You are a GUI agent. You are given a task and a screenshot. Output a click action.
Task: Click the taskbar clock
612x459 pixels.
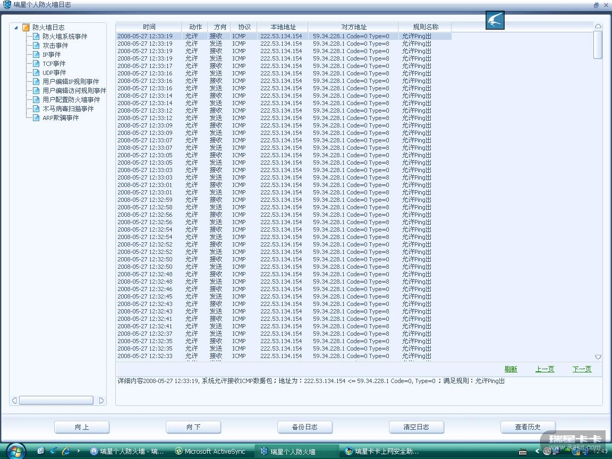click(601, 451)
